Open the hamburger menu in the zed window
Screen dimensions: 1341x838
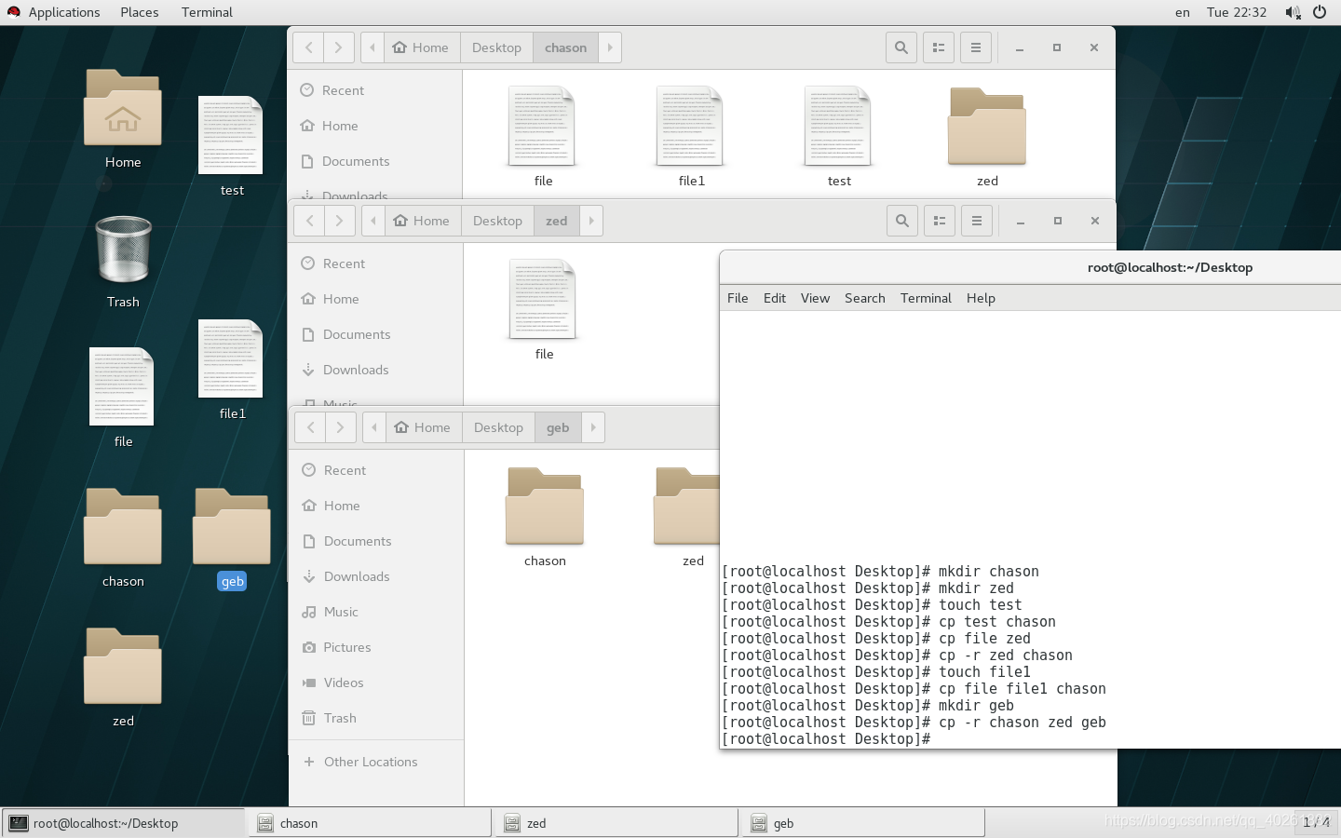pyautogui.click(x=976, y=221)
